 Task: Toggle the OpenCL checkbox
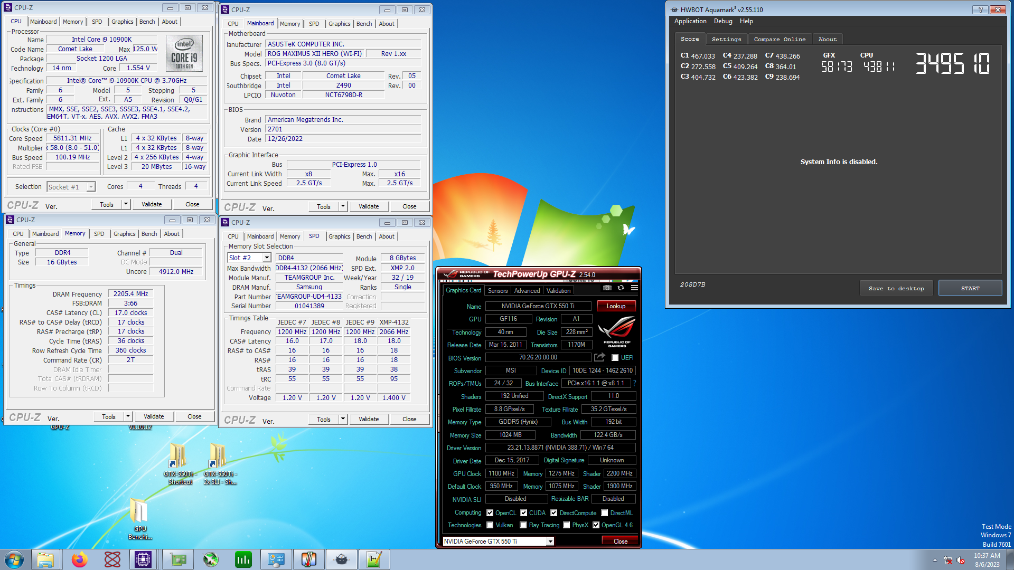pos(490,513)
